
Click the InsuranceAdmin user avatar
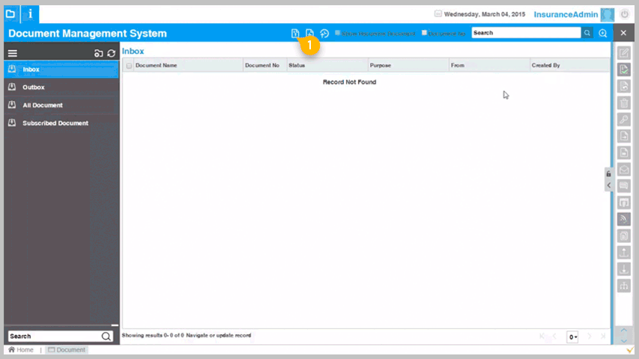tap(608, 14)
